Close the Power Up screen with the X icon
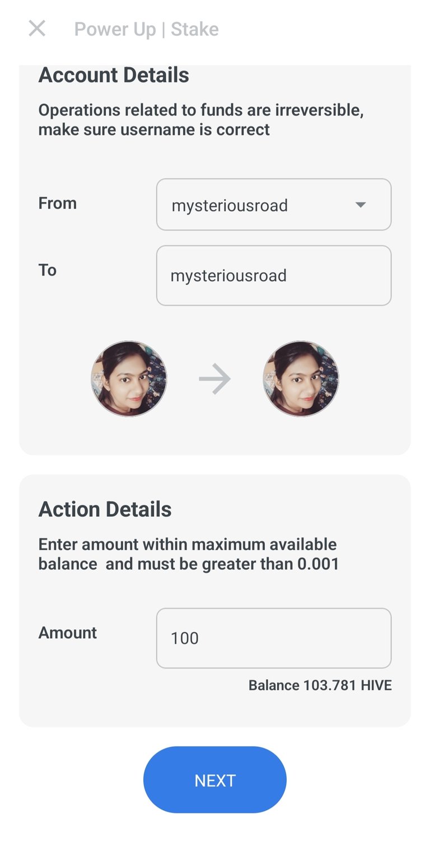The width and height of the screenshot is (430, 851). [37, 29]
